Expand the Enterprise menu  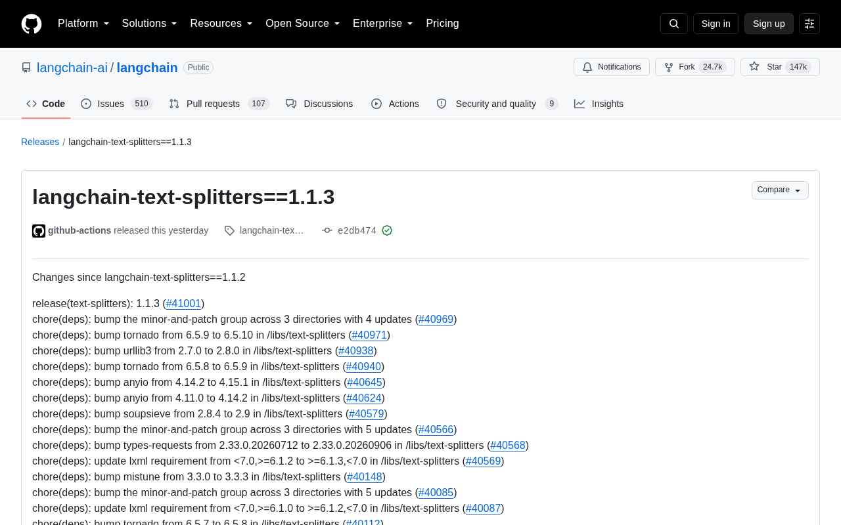(383, 24)
